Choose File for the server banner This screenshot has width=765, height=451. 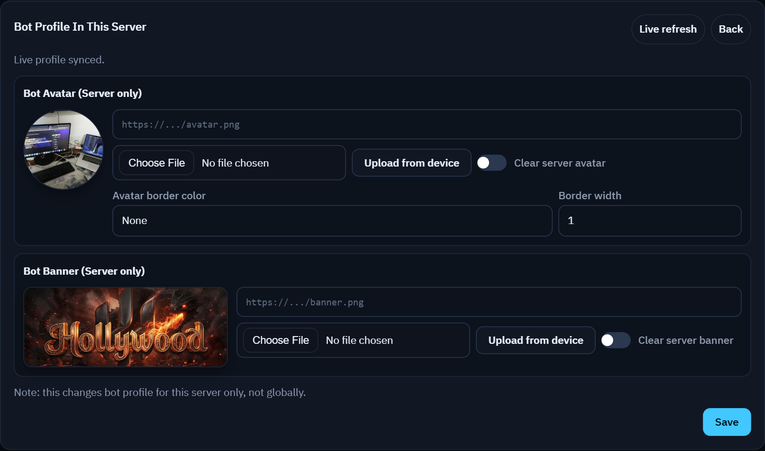280,340
